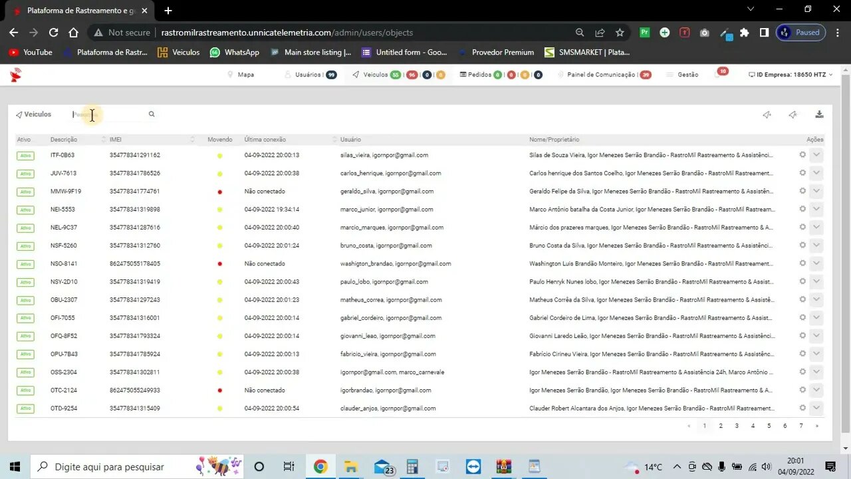This screenshot has height=479, width=851.
Task: Sort by the IMEI column
Action: (x=152, y=140)
